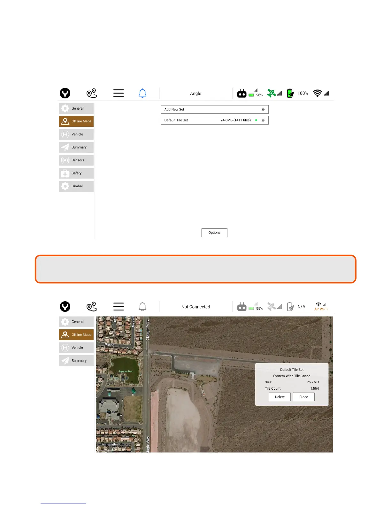Click the 1,564 tile count value

click(315, 388)
